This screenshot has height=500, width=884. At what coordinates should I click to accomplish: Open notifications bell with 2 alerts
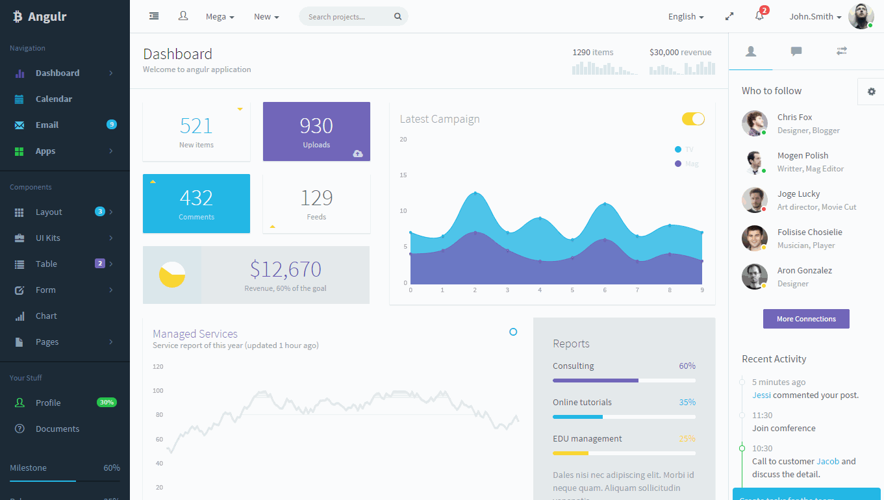click(759, 16)
